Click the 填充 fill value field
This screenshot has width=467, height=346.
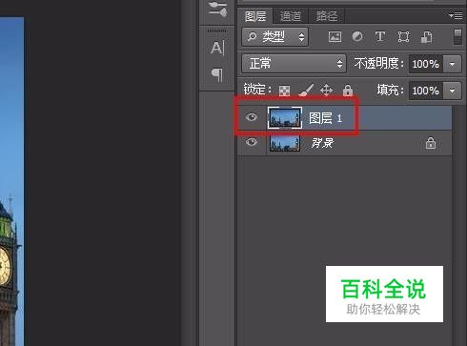[426, 91]
